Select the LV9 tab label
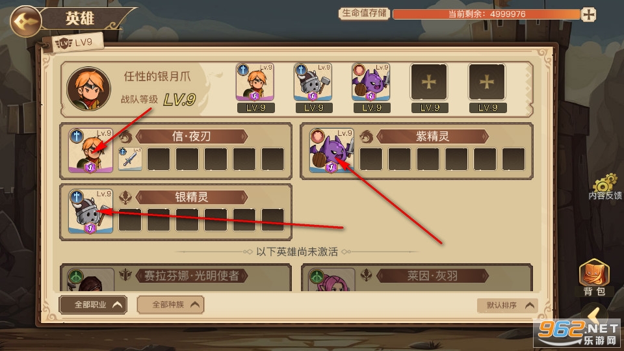This screenshot has width=624, height=351. (x=77, y=43)
